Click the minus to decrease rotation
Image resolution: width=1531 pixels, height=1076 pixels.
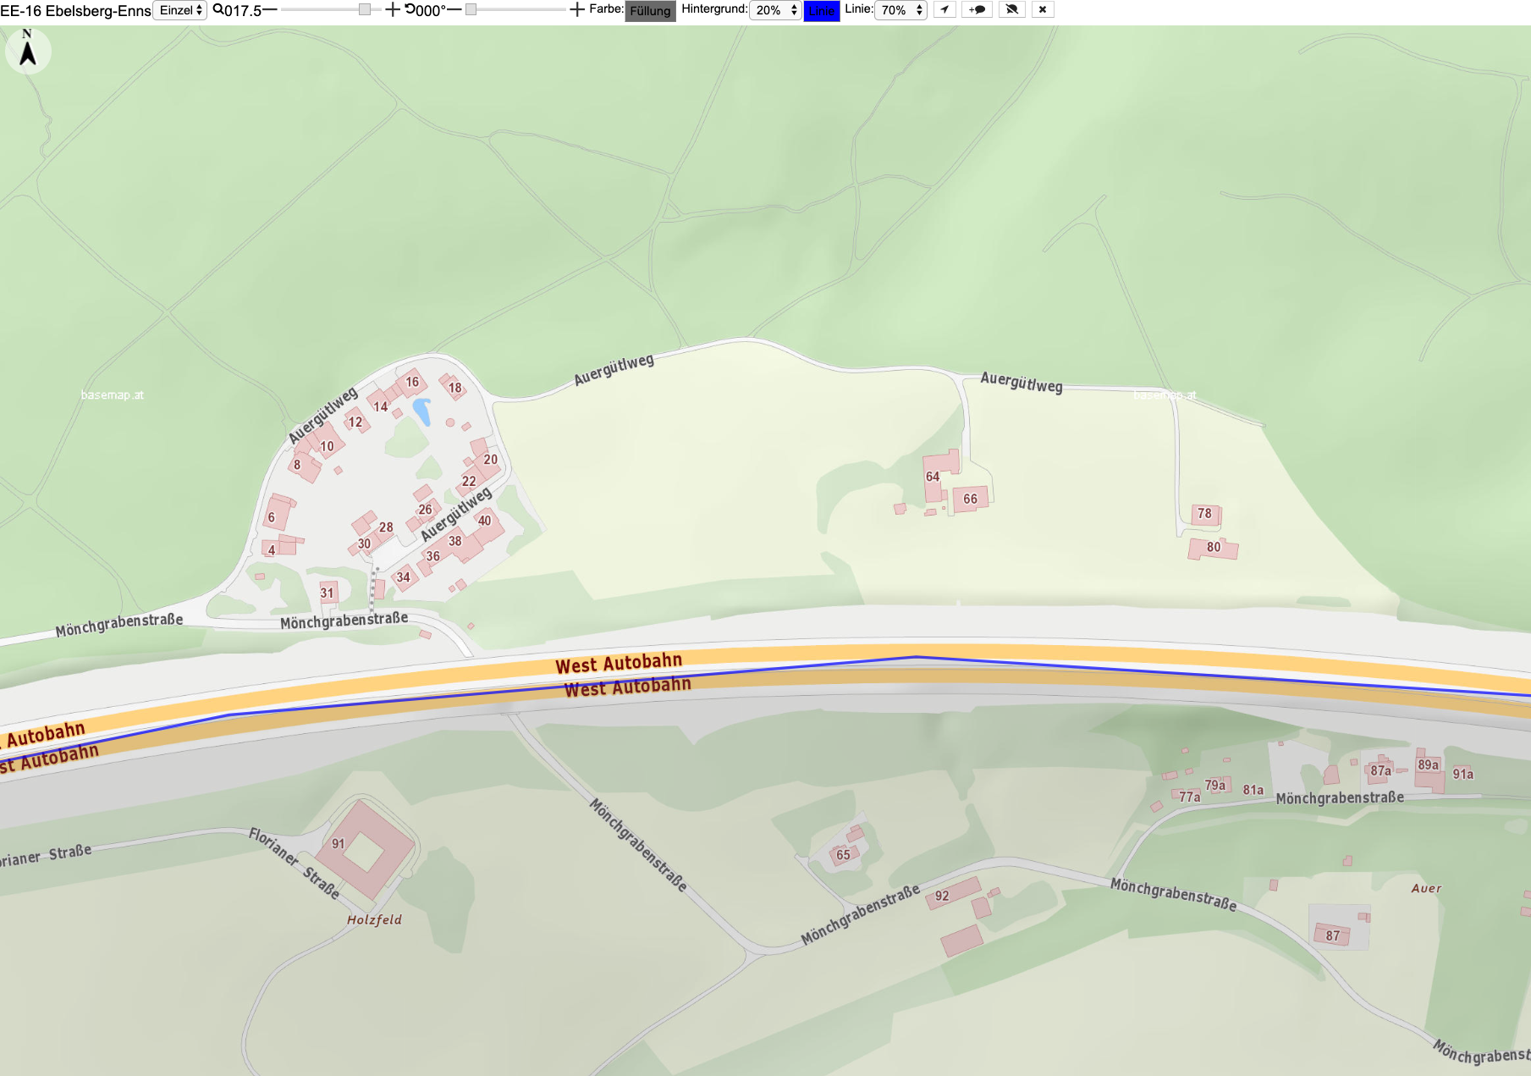(454, 10)
